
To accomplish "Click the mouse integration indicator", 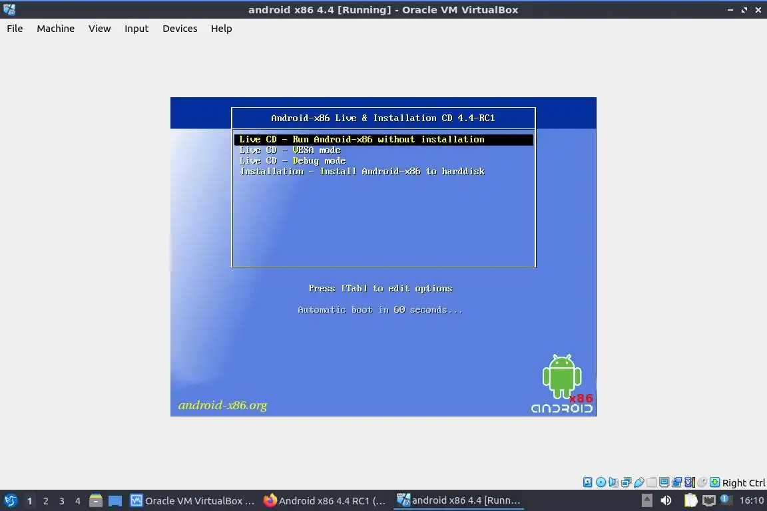I will point(702,482).
